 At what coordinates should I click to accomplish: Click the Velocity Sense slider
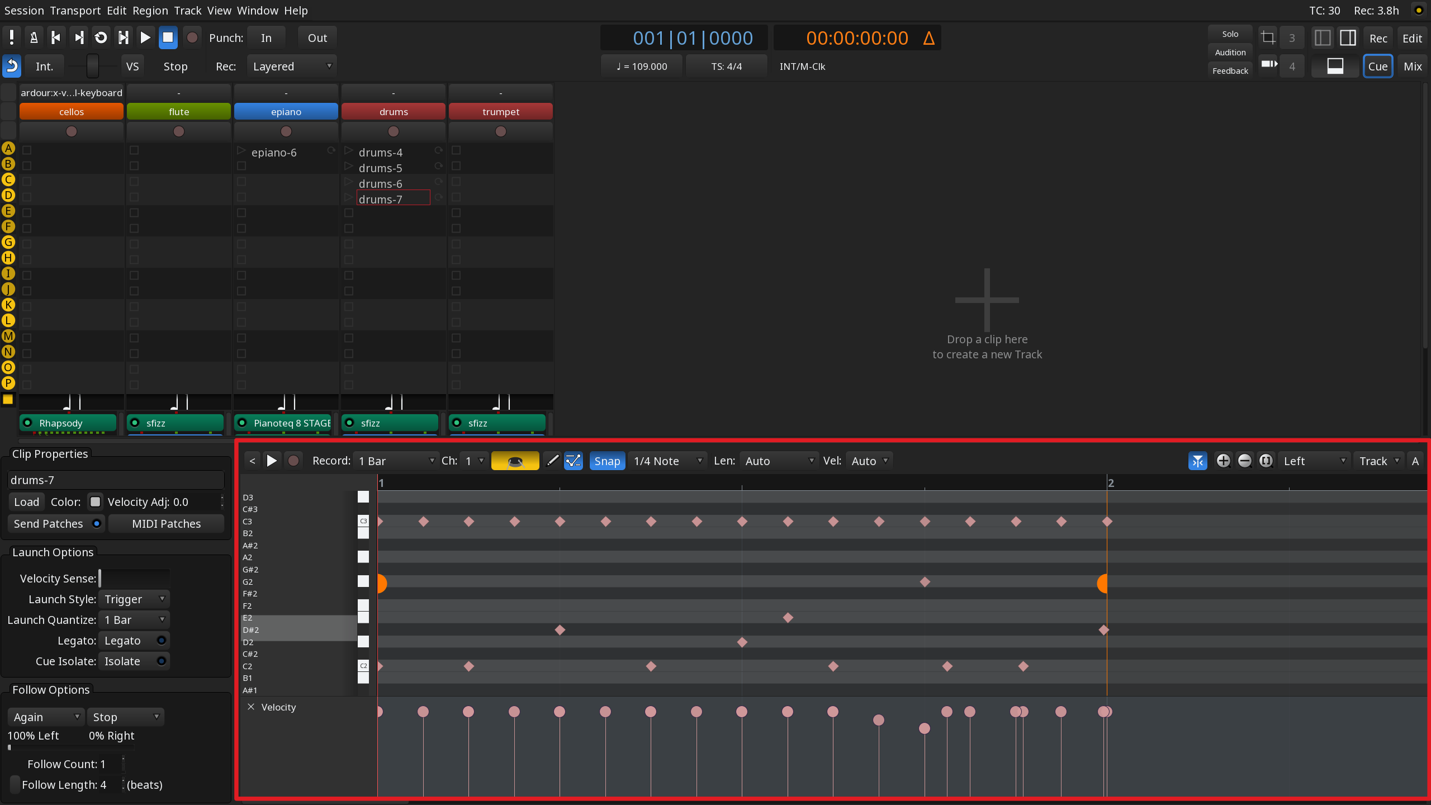134,578
